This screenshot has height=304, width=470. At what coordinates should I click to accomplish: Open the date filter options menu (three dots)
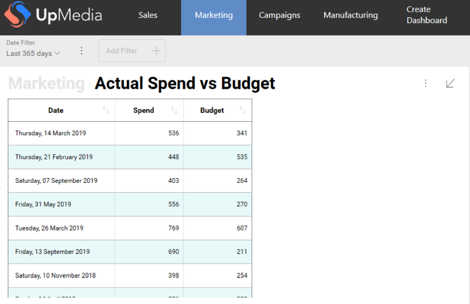[82, 51]
